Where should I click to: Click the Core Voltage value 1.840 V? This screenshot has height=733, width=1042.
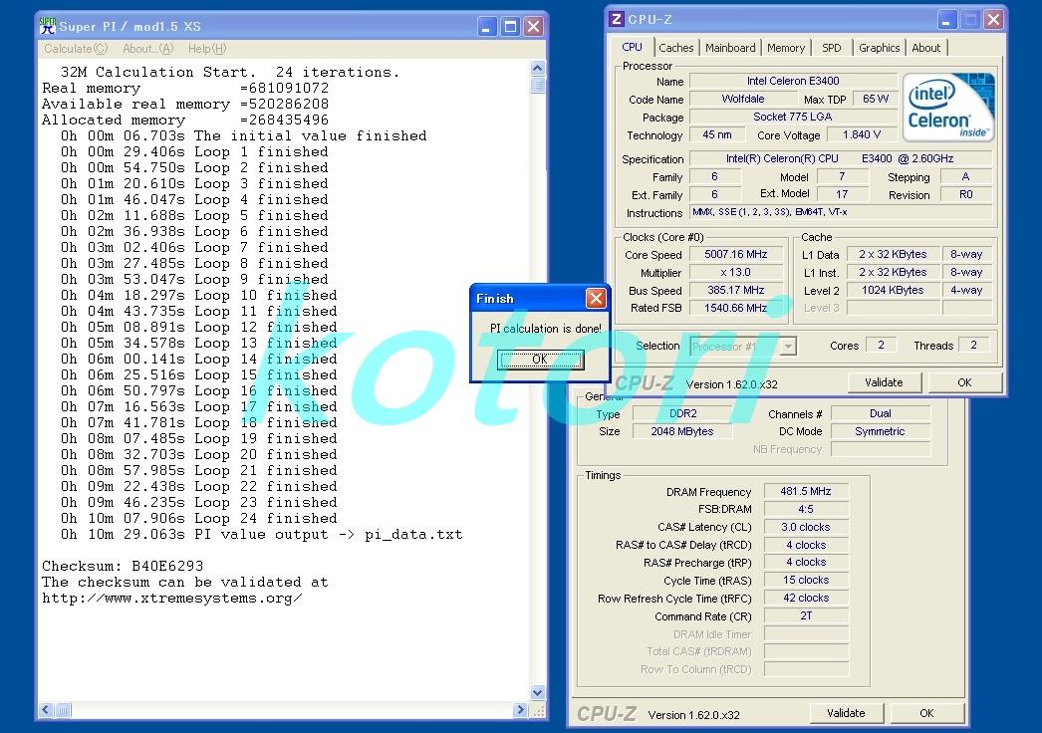click(862, 134)
